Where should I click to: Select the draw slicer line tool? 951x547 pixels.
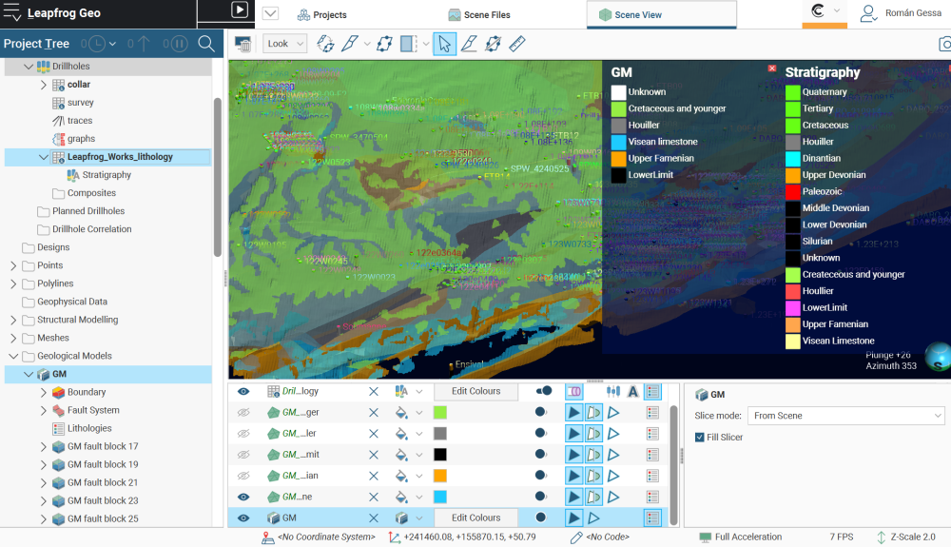tap(350, 44)
